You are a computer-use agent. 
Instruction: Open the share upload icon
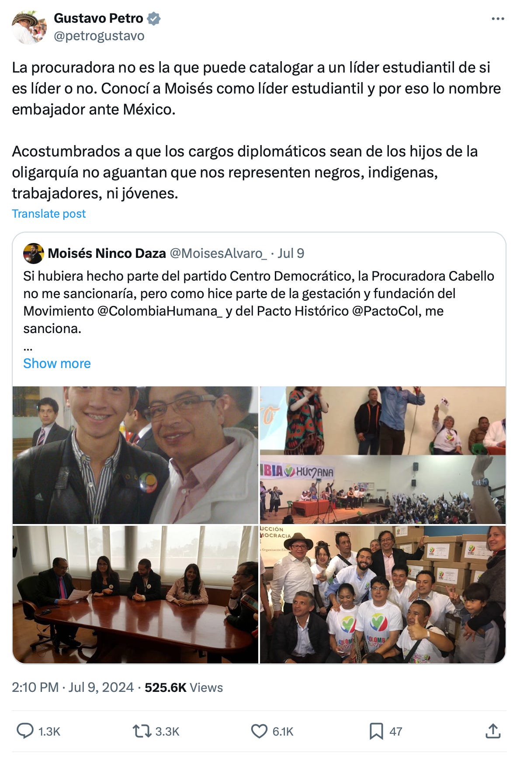492,731
